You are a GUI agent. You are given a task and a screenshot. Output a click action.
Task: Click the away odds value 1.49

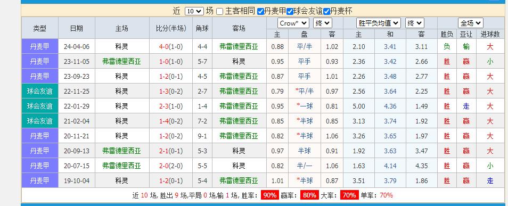click(422, 106)
